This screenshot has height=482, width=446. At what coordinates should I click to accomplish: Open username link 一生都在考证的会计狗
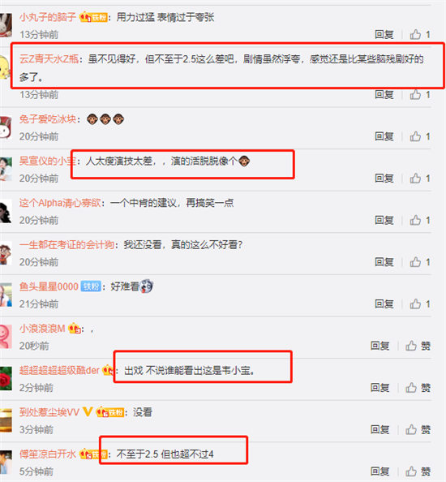click(66, 245)
